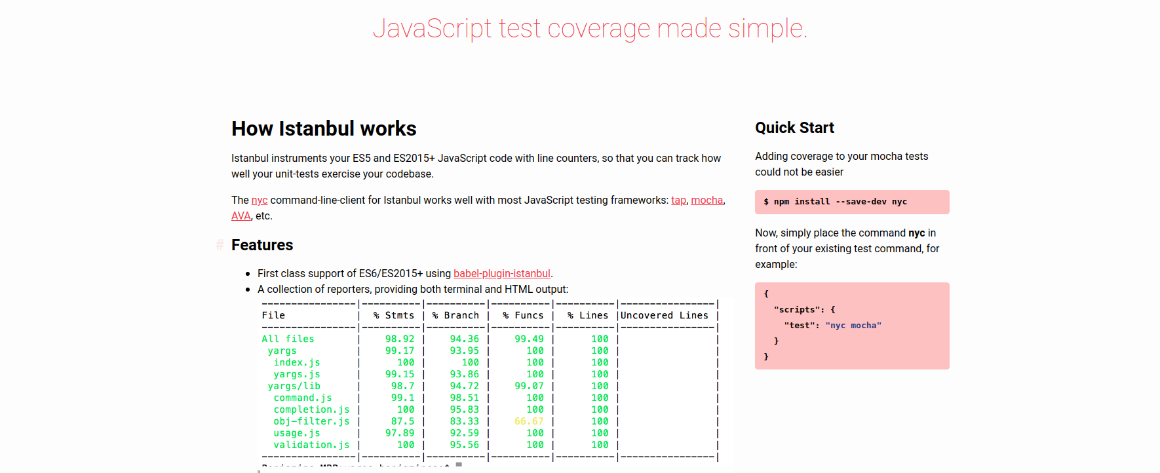Click the "nyc mocha" string in code

pyautogui.click(x=853, y=326)
